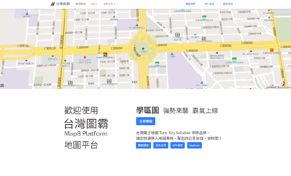Viewport: 291px width, 176px height.
Task: Click the blue school icon above 仁愛國中
Action: pos(172,54)
